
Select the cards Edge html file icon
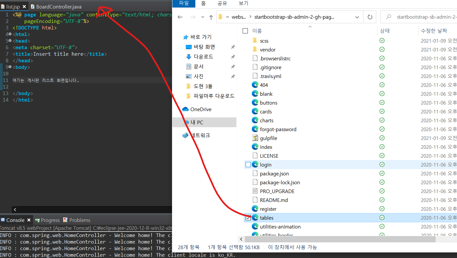(x=255, y=111)
